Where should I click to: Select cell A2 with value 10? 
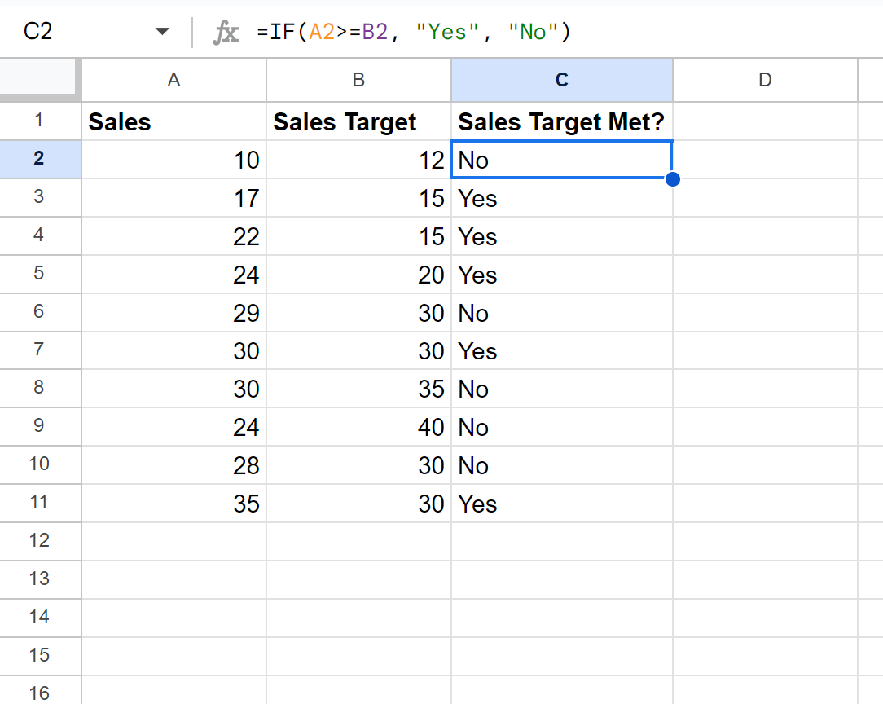[174, 160]
